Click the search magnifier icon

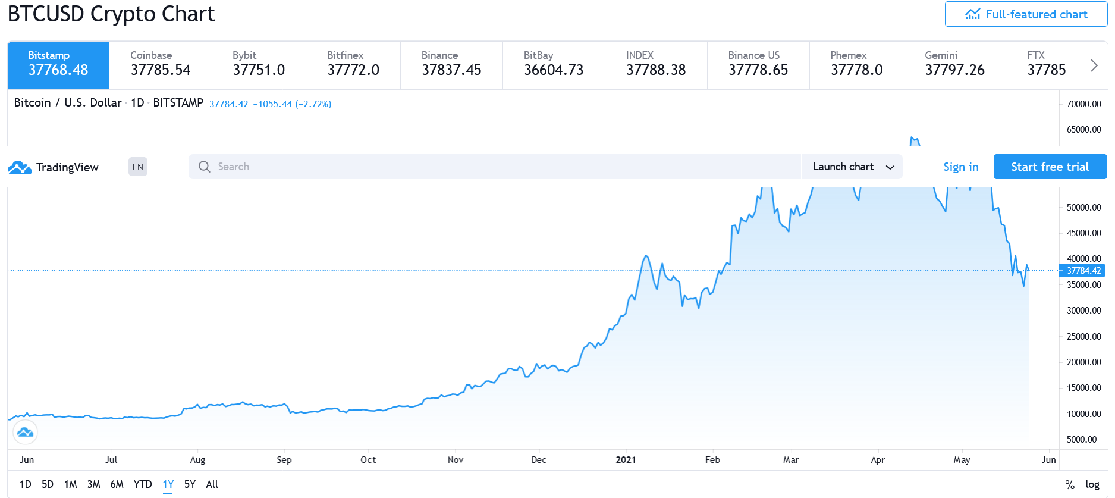(x=204, y=167)
